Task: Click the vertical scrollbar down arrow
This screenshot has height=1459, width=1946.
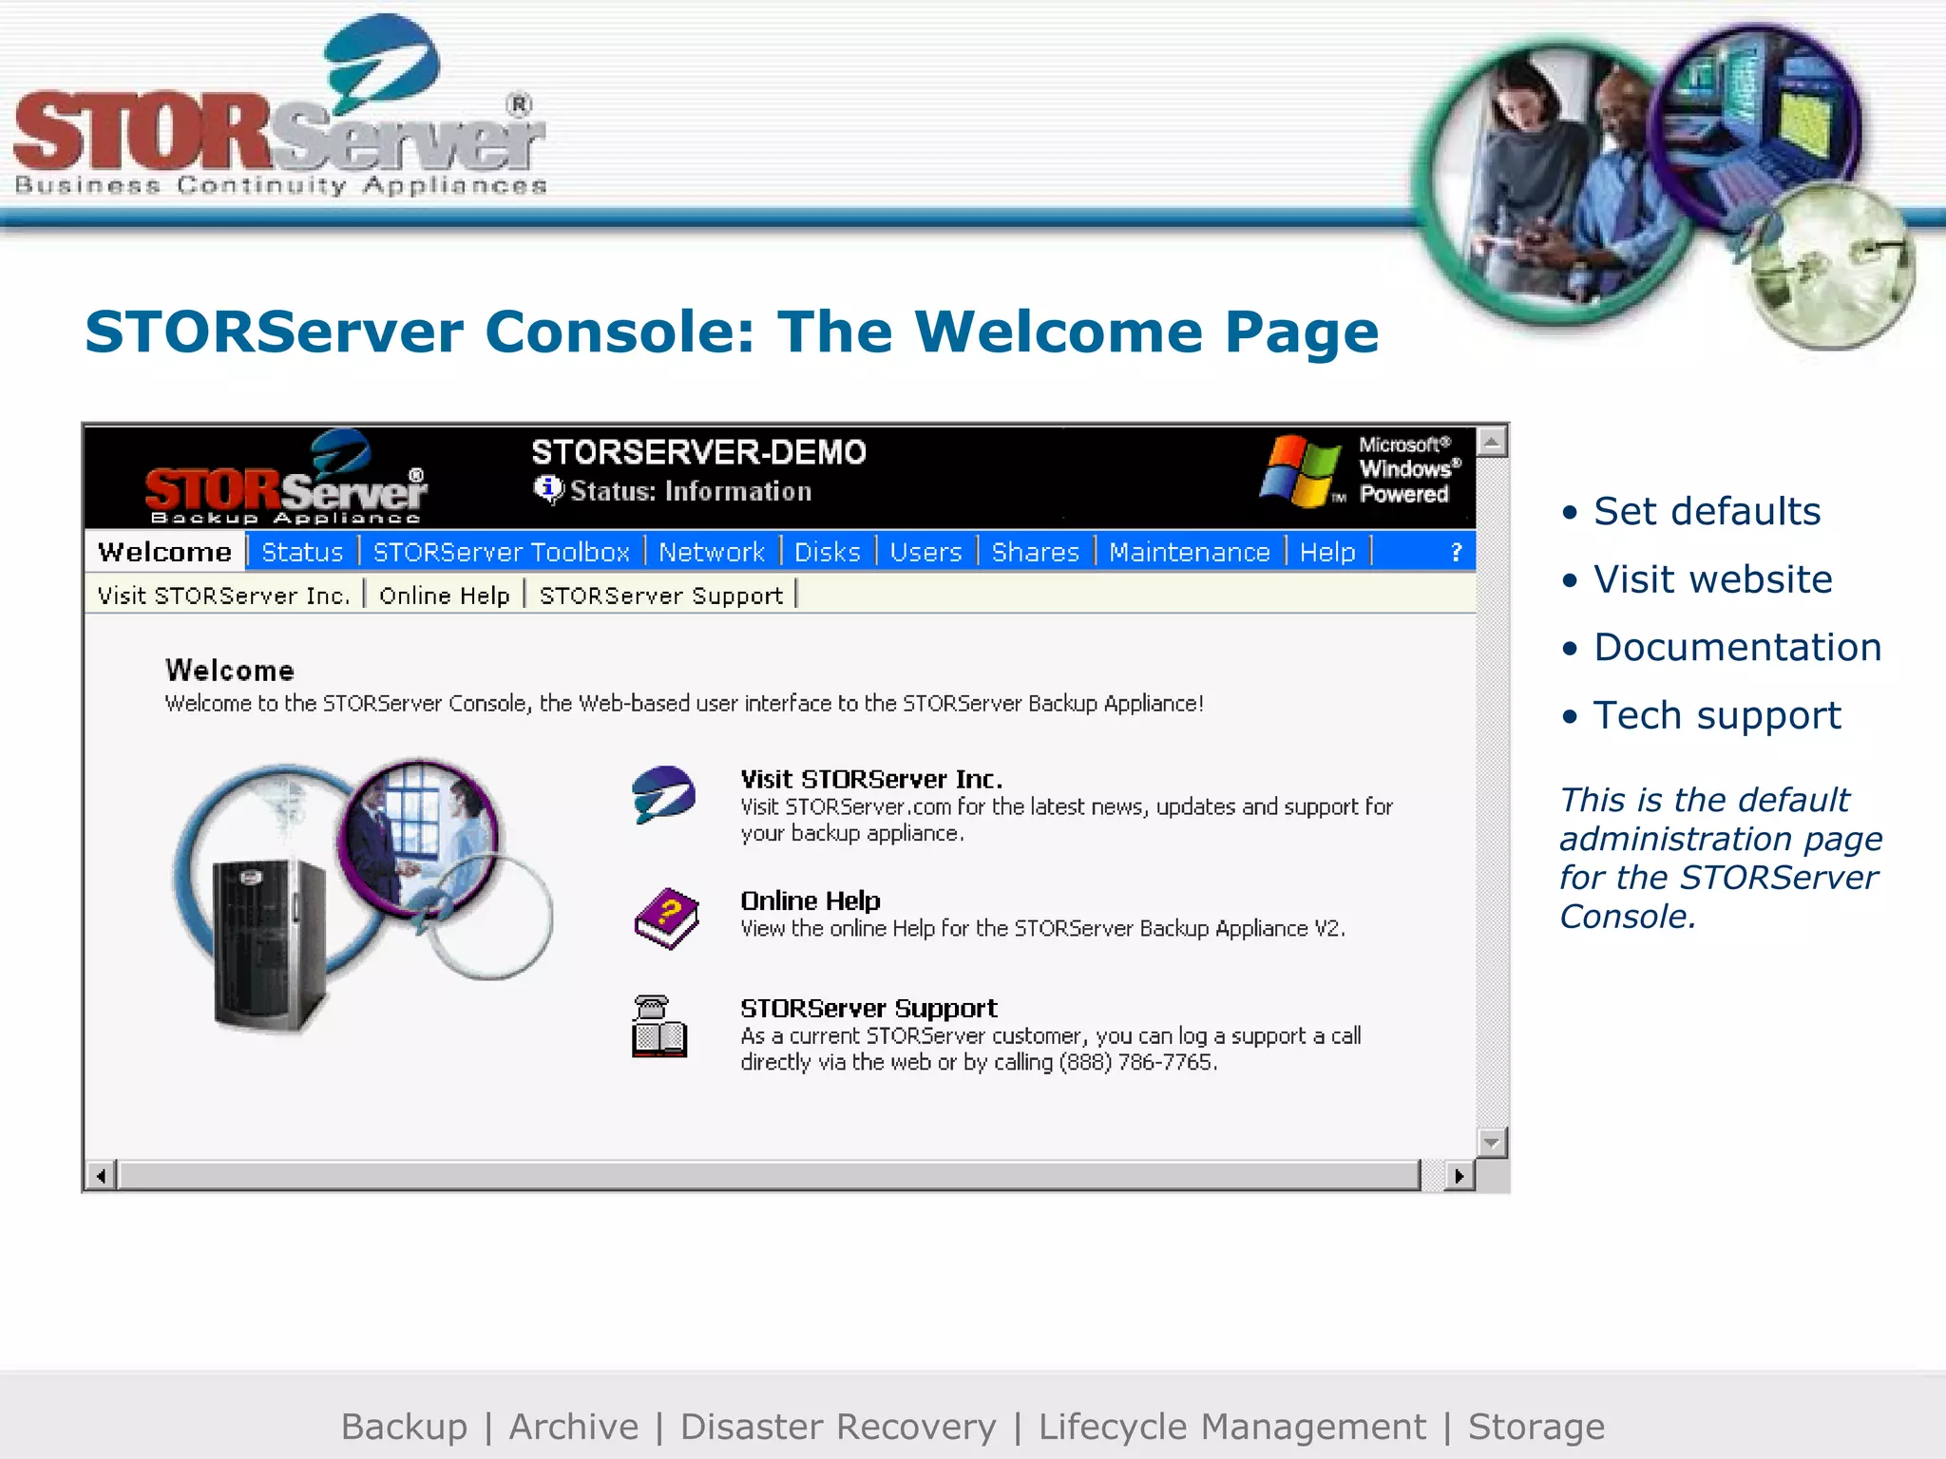Action: (x=1492, y=1142)
